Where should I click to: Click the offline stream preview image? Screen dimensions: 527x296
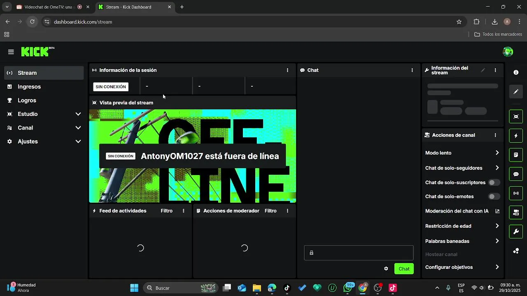193,156
